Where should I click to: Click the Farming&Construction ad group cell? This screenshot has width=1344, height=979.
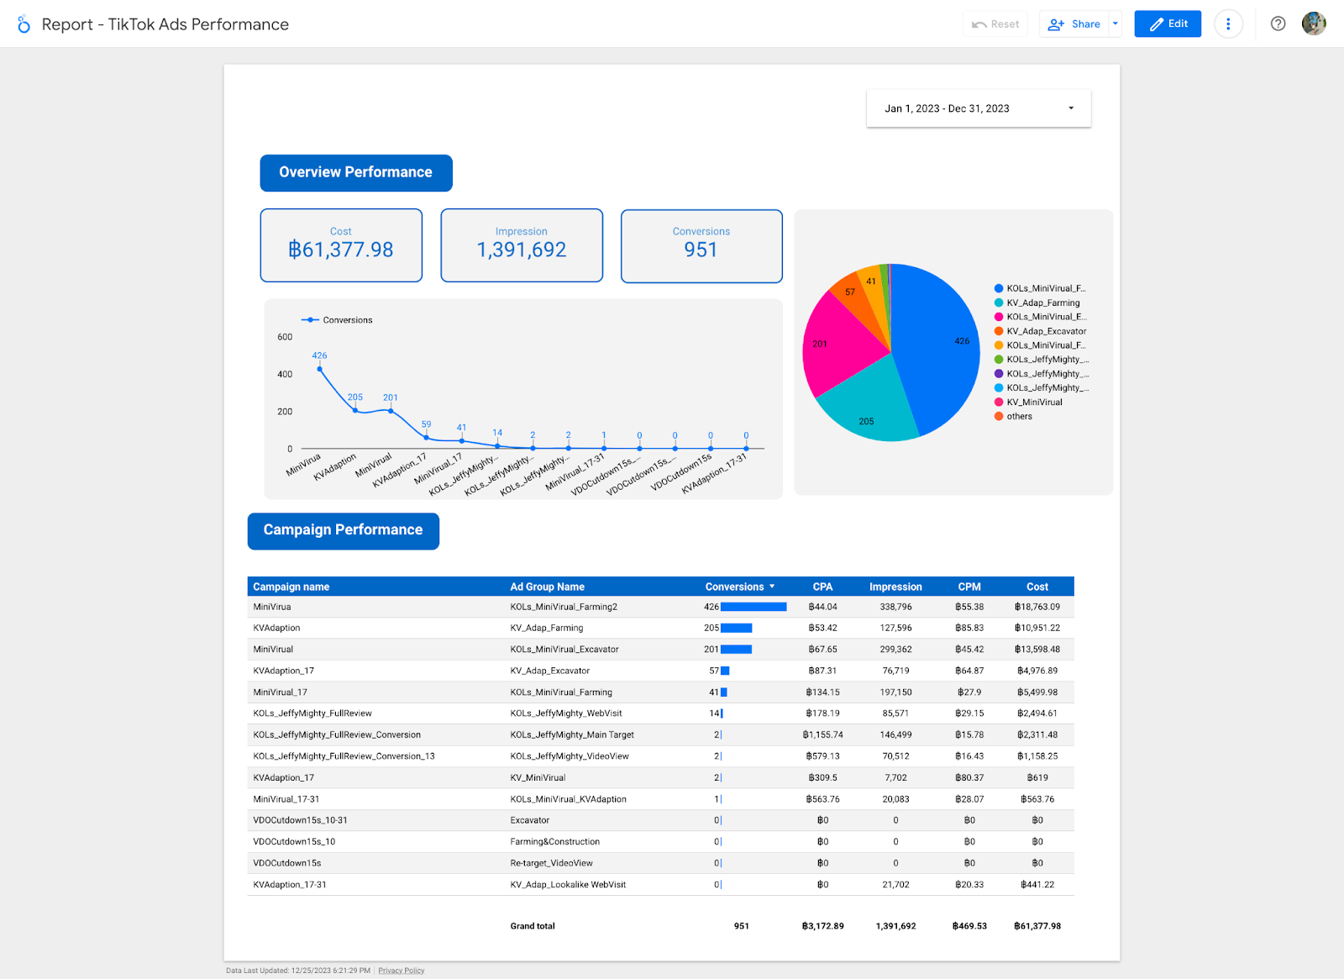pos(555,842)
